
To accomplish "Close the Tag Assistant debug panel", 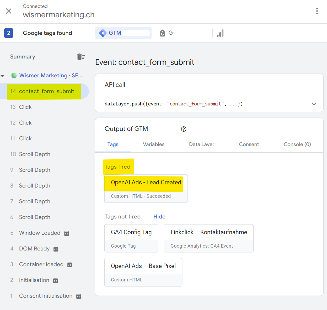I will 9,11.
